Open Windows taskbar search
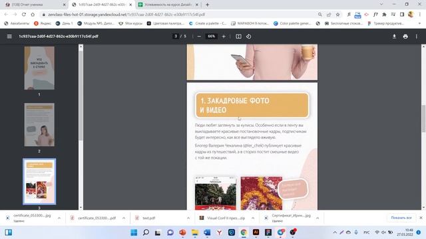 tap(146, 232)
